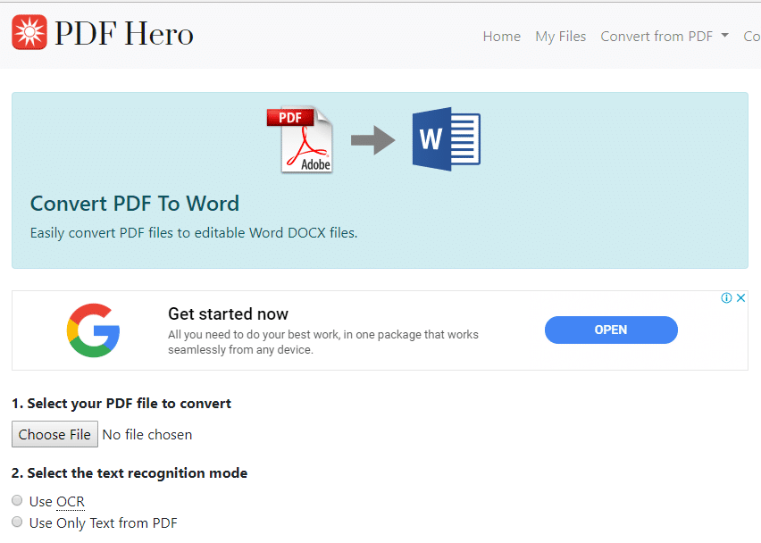Click the Get started now ad headline
The width and height of the screenshot is (761, 543).
point(228,314)
